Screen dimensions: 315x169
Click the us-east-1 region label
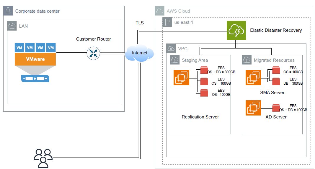pyautogui.click(x=184, y=22)
